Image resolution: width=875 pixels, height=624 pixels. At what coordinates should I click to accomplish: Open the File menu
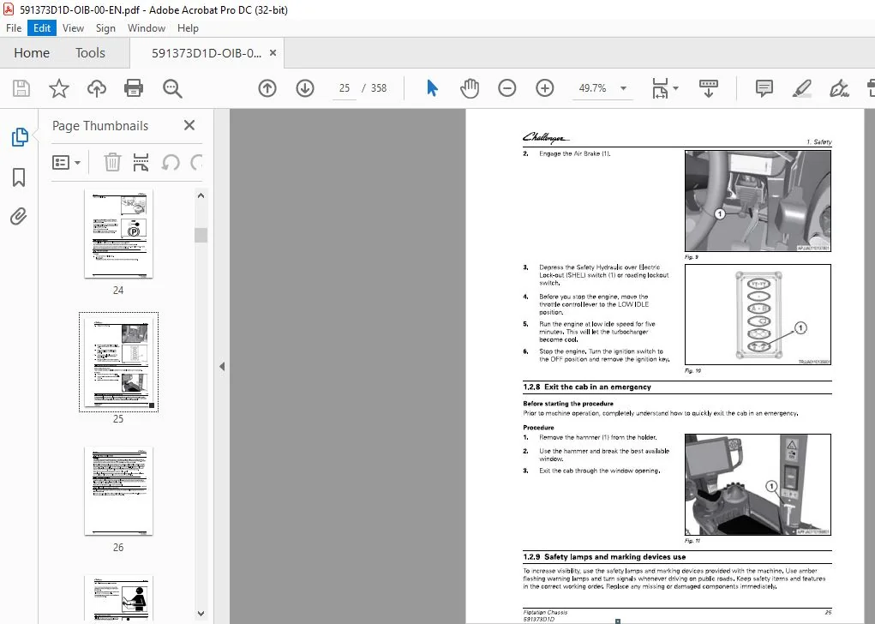[14, 28]
